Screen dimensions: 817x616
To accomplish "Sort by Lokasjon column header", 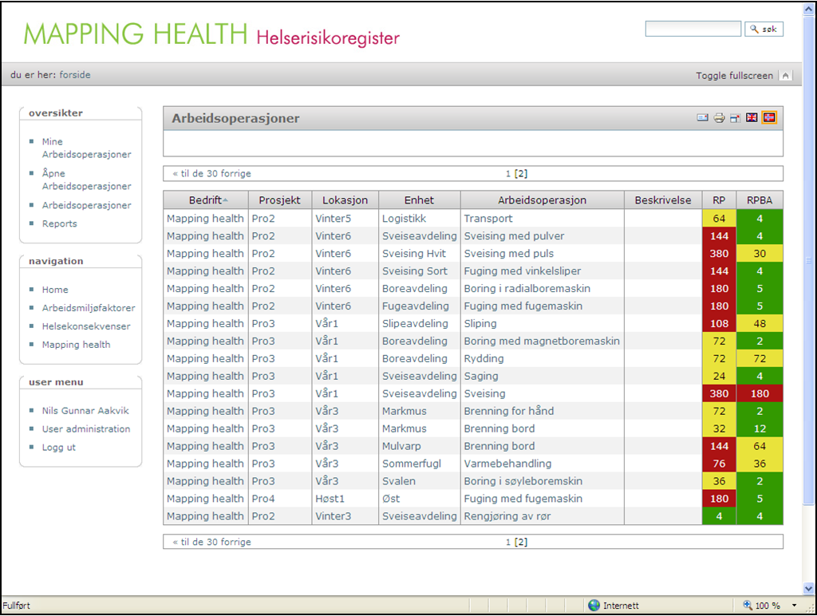I will point(345,200).
